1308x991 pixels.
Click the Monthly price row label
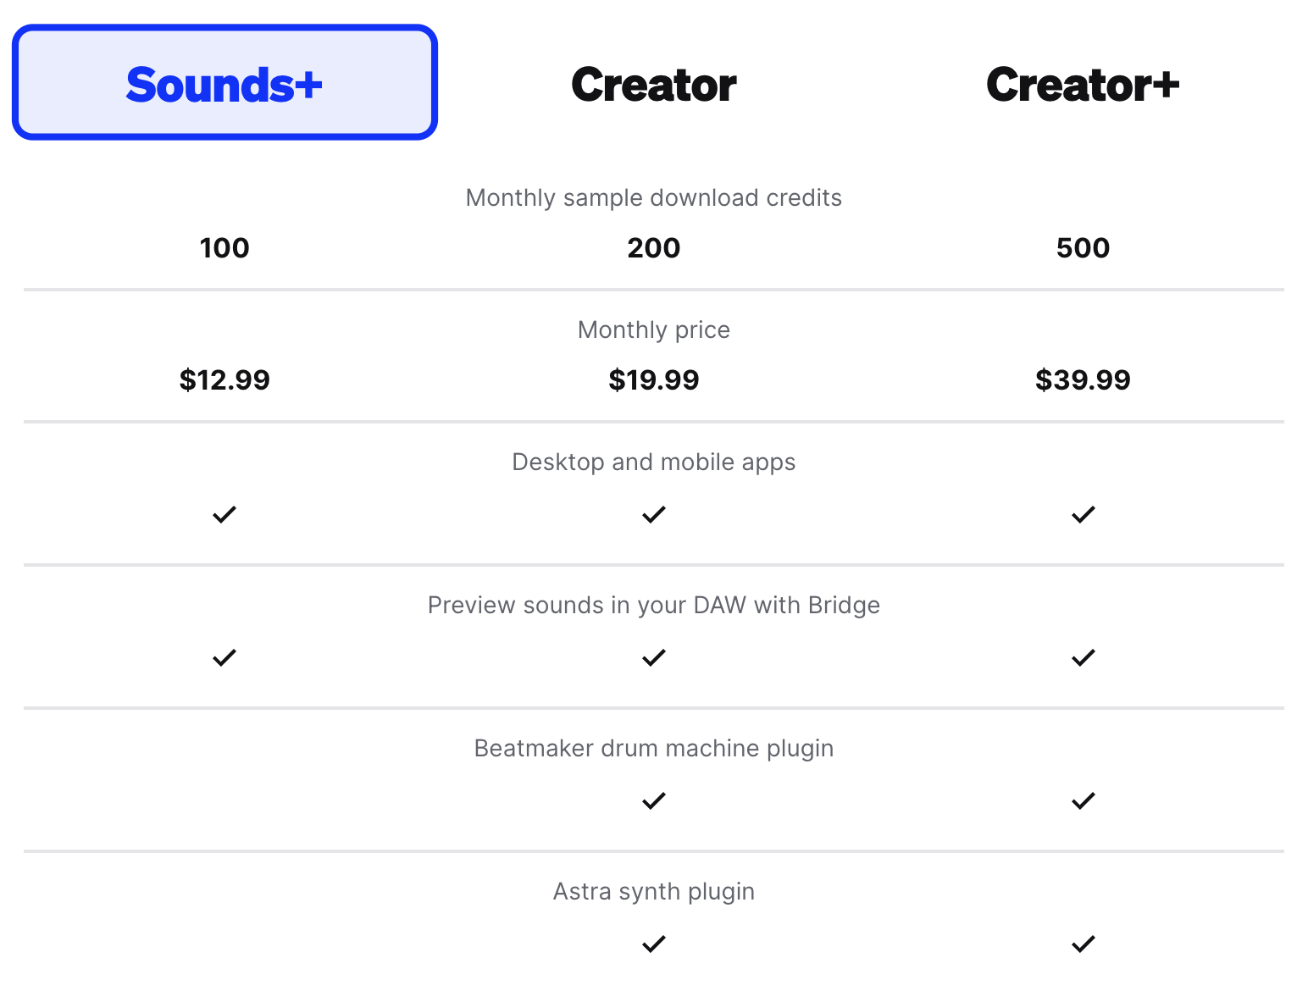[x=653, y=329]
